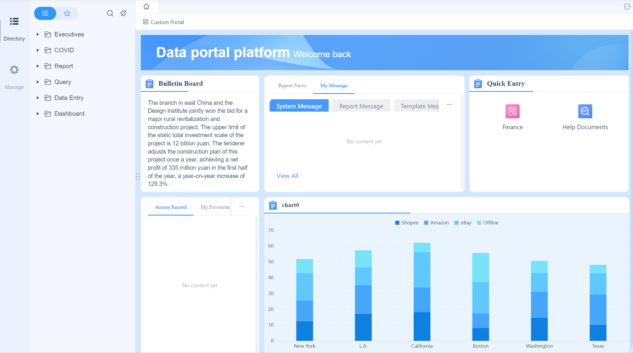Expand the Dashboard folder arrow
This screenshot has width=633, height=353.
pos(38,114)
